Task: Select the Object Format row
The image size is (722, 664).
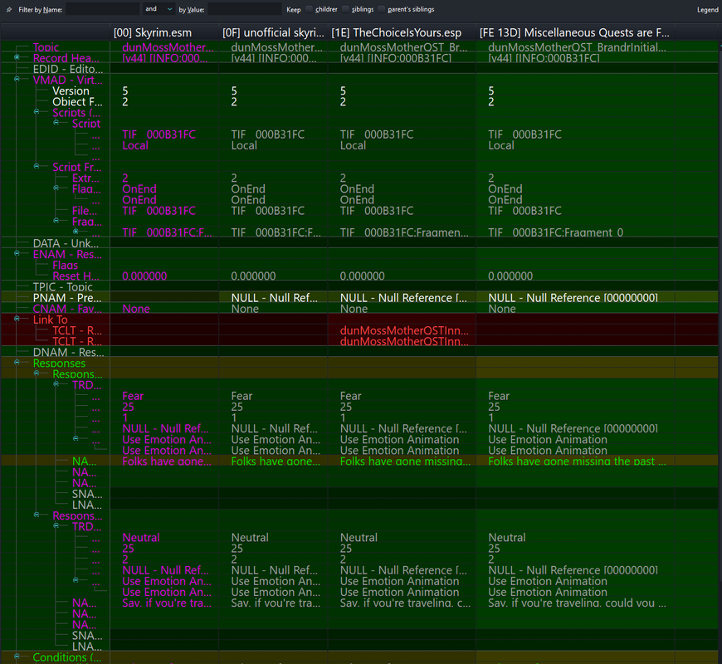Action: 77,102
